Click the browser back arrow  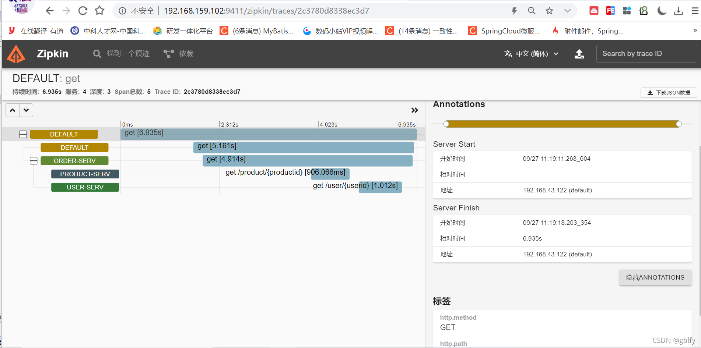coord(49,11)
